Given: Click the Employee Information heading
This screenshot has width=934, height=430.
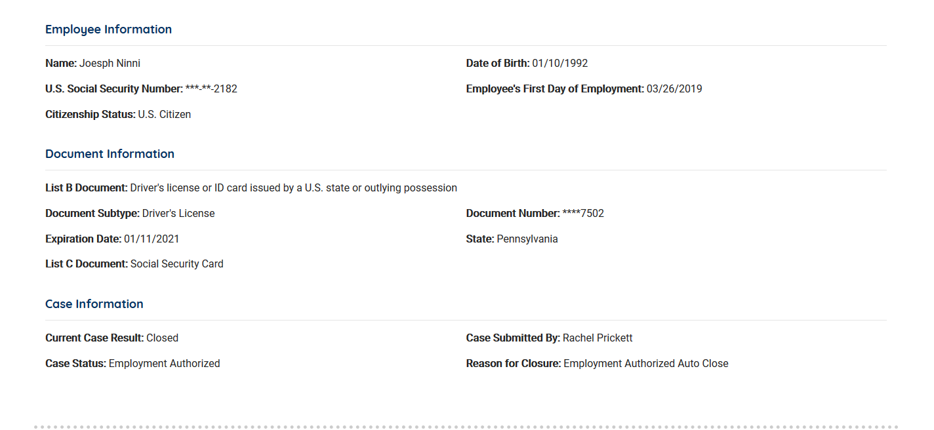Looking at the screenshot, I should (x=108, y=29).
